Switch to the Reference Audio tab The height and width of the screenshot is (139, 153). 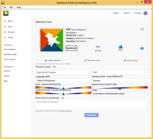[92, 60]
